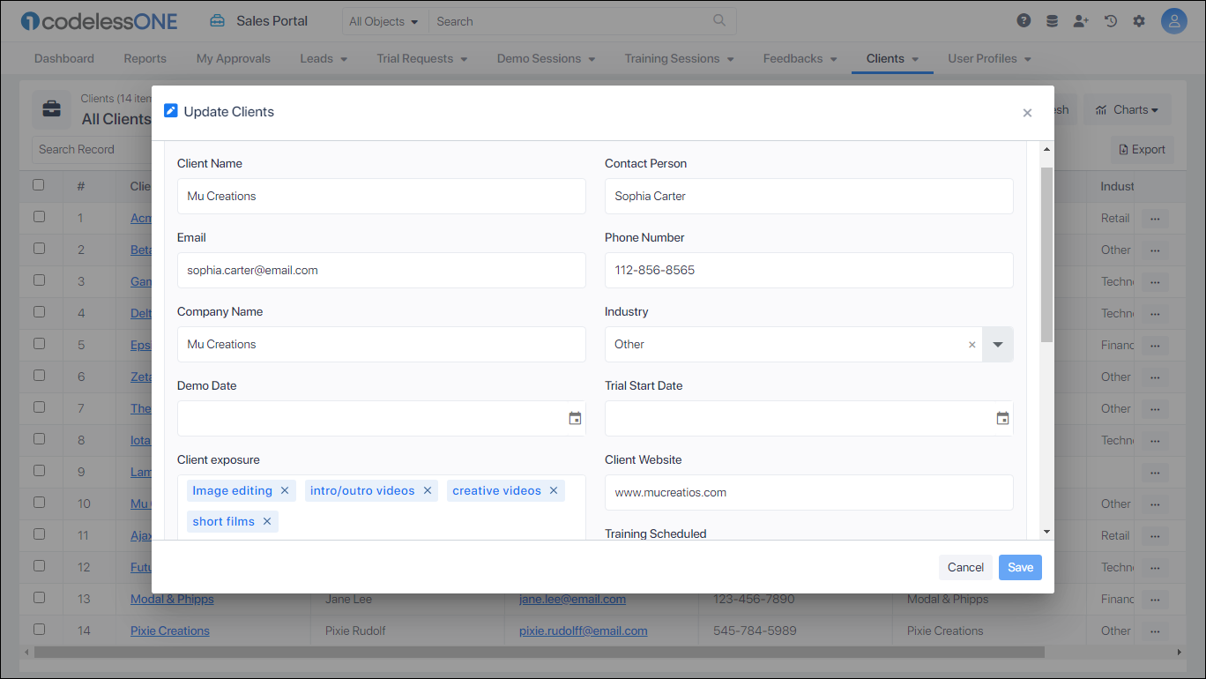Open the All Objects dropdown
Image resolution: width=1206 pixels, height=679 pixels.
[x=383, y=20]
